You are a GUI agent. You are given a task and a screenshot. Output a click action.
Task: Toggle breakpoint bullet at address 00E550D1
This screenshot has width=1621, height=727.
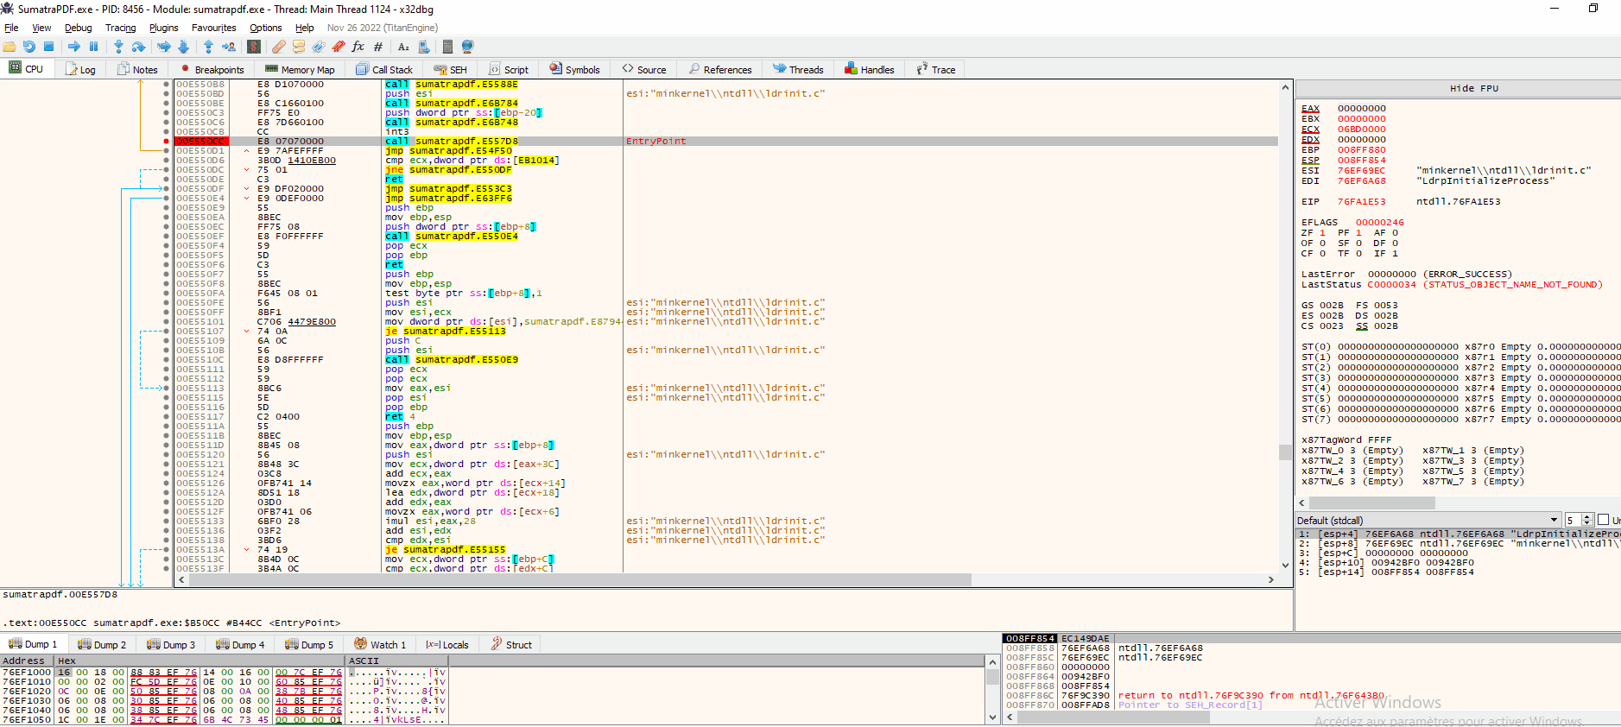[x=166, y=150]
